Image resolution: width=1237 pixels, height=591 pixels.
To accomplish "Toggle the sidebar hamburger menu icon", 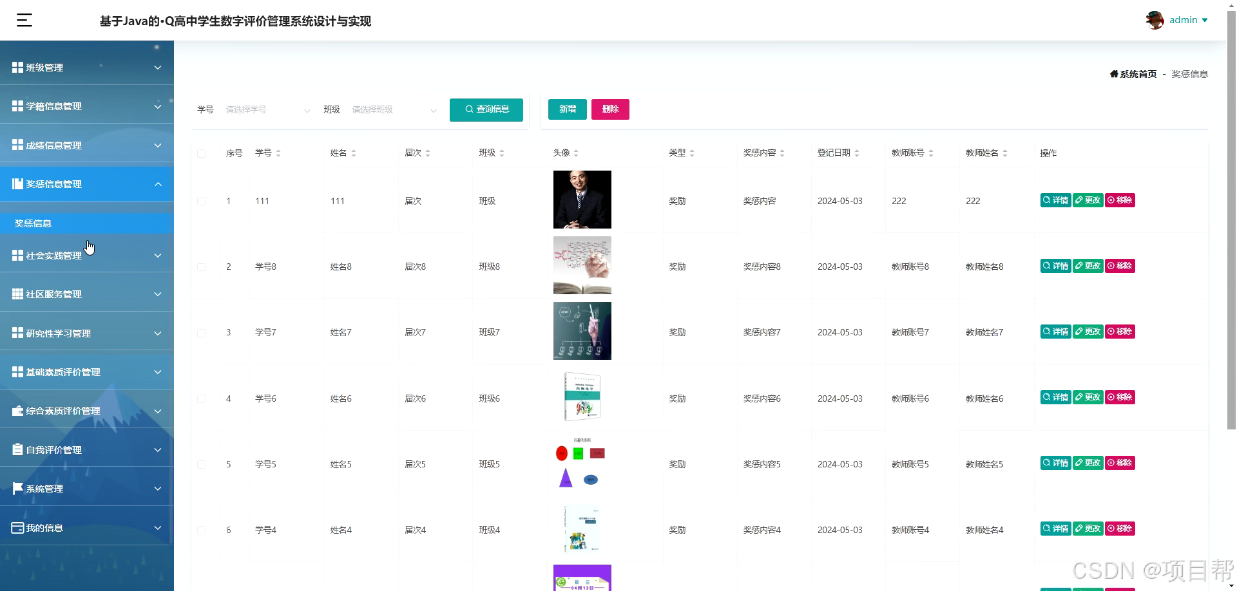I will [24, 21].
